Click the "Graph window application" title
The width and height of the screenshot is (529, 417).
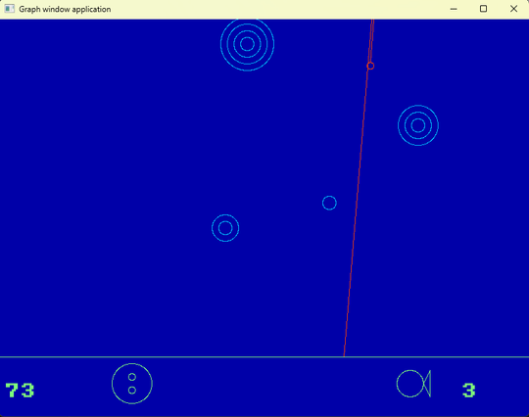65,9
